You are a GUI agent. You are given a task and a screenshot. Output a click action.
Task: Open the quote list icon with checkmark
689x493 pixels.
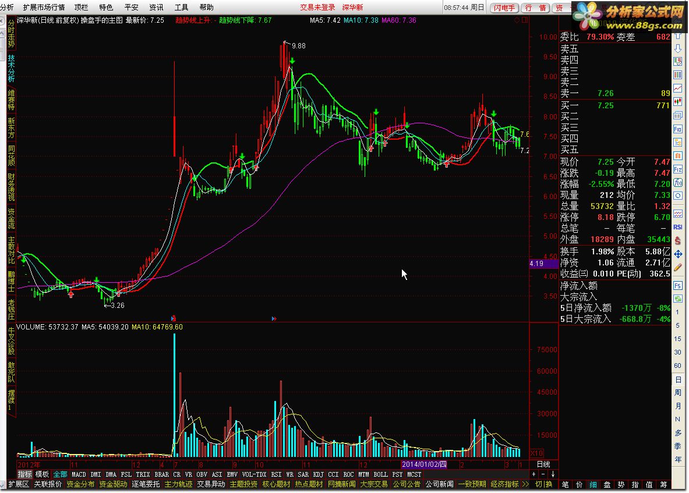(x=677, y=62)
